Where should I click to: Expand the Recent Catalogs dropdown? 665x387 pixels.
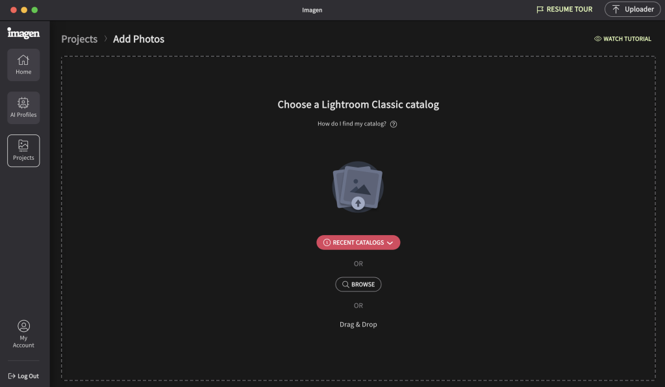point(358,242)
